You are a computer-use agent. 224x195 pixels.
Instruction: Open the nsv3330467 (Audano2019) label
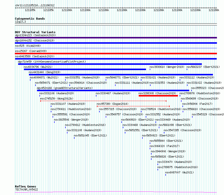(x=113, y=93)
